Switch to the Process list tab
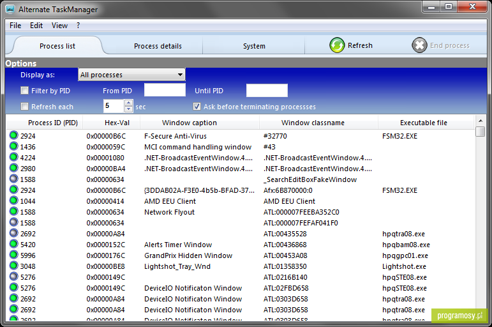Viewport: 492px width, 327px height. click(x=57, y=46)
